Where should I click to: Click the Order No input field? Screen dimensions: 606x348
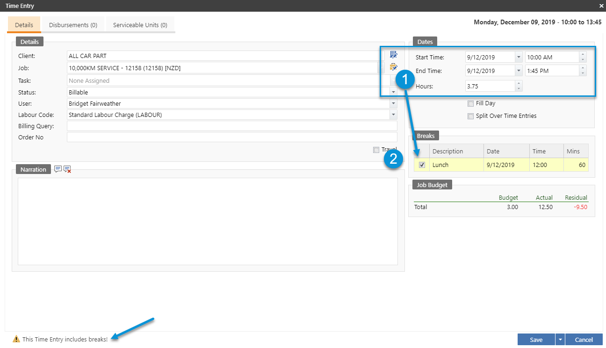point(232,137)
